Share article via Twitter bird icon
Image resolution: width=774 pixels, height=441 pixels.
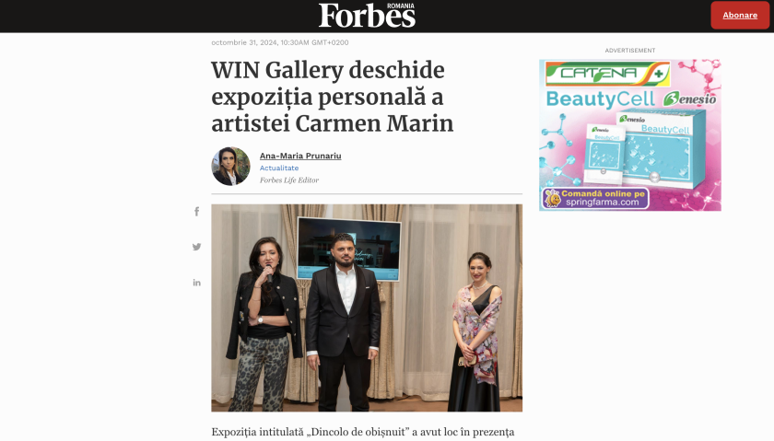[196, 247]
